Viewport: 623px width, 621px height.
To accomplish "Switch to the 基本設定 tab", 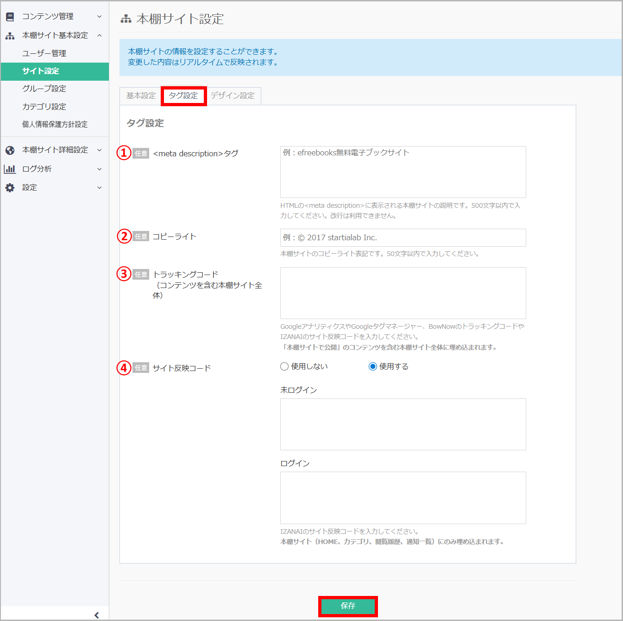I will click(141, 96).
